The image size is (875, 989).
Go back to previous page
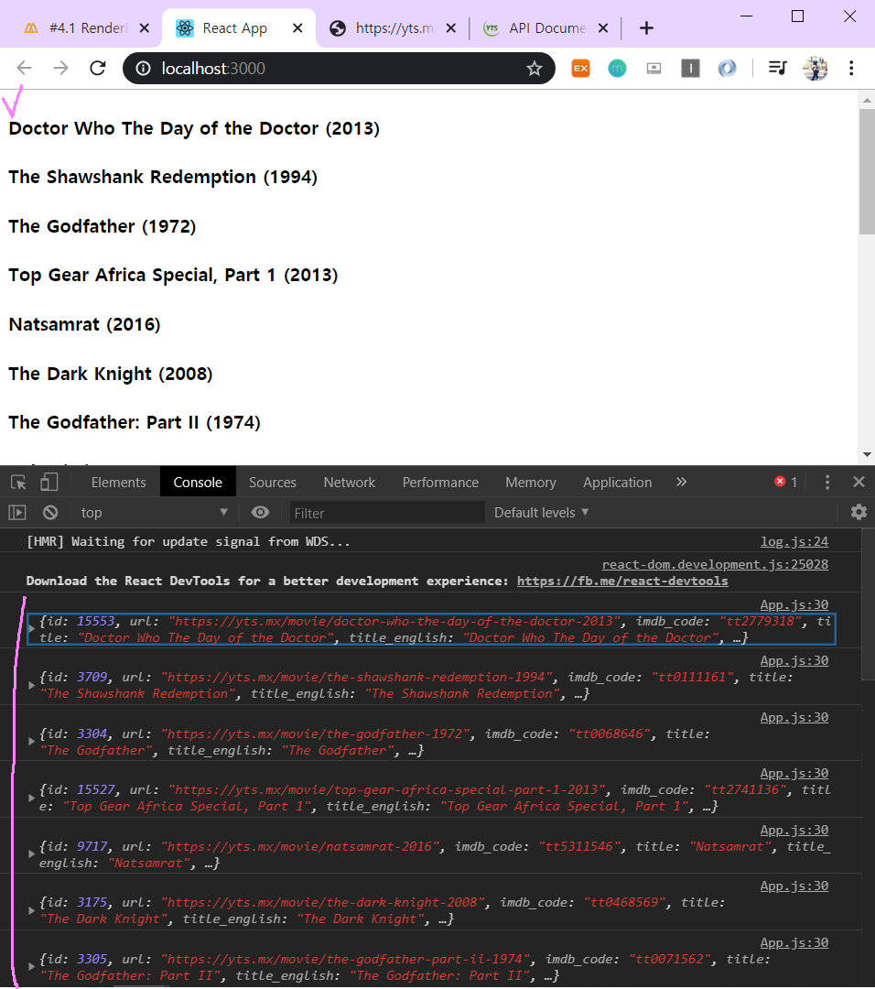24,68
